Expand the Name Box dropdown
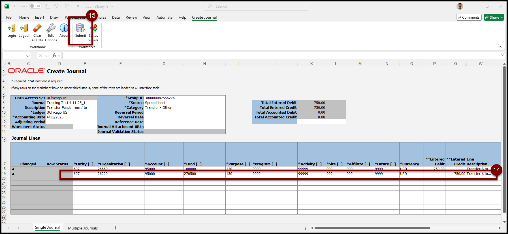This screenshot has width=508, height=234. pos(28,56)
